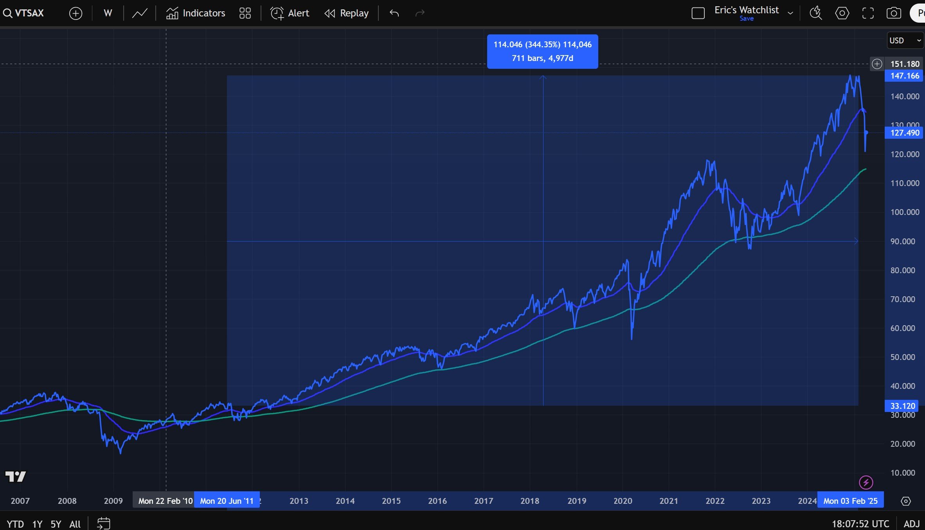Image resolution: width=925 pixels, height=530 pixels.
Task: Take a chart snapshot with camera icon
Action: [894, 13]
